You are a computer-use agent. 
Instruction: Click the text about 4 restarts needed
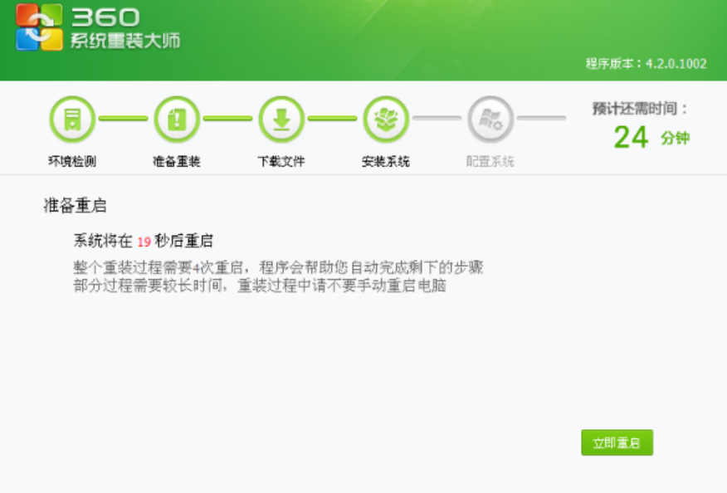point(277,267)
